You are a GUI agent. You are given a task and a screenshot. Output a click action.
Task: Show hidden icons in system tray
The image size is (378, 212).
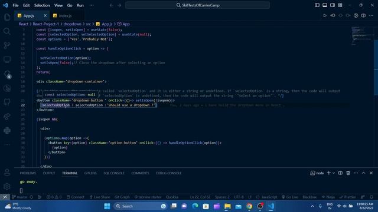coord(312,206)
